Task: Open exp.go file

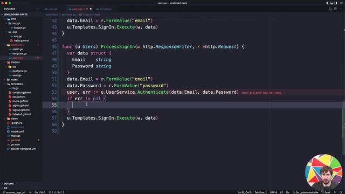Action: point(18,36)
